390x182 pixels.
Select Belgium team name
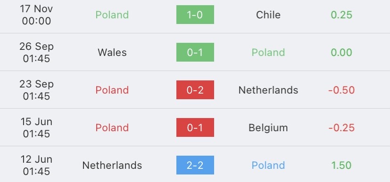pos(268,128)
